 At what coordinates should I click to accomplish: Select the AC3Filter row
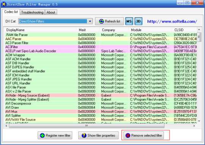pos(101,47)
